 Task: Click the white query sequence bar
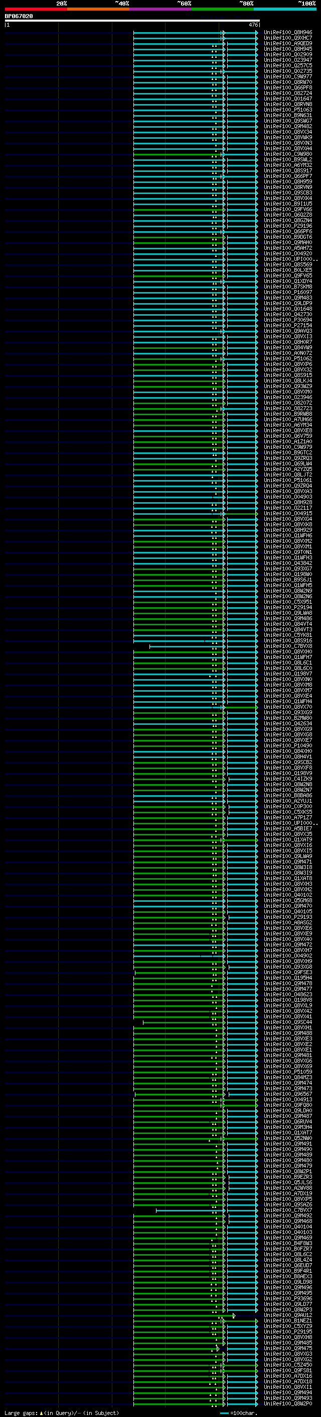click(x=132, y=21)
